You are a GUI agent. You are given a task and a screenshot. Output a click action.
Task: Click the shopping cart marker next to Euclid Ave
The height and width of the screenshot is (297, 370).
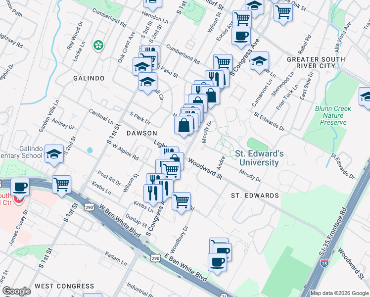coord(242,19)
